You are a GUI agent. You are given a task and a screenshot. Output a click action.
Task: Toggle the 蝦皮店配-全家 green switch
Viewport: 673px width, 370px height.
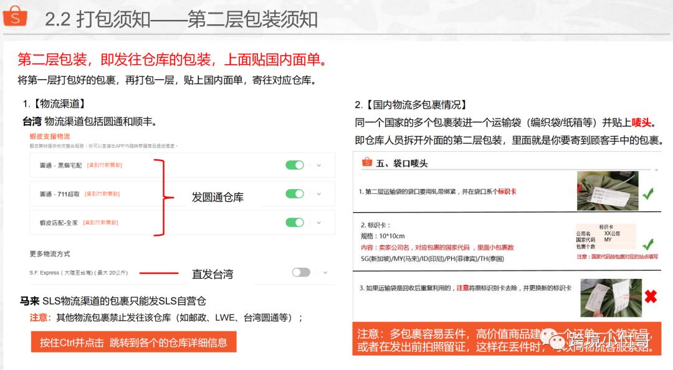(294, 223)
